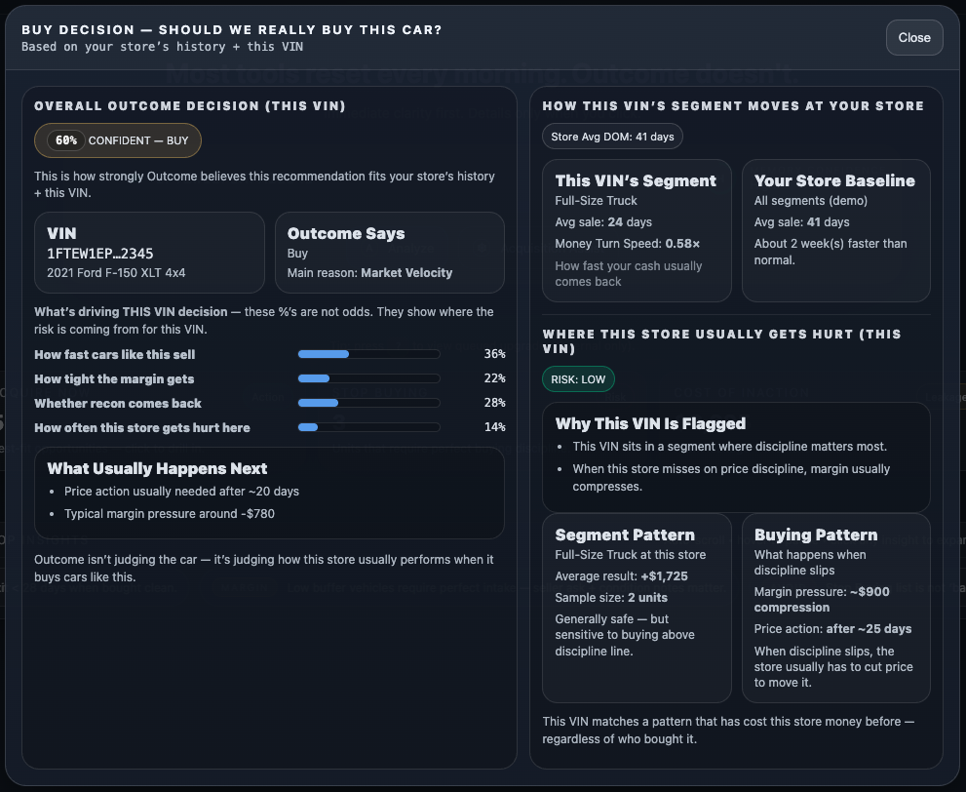This screenshot has width=966, height=792.
Task: Open the Outcome Says card
Action: click(389, 252)
